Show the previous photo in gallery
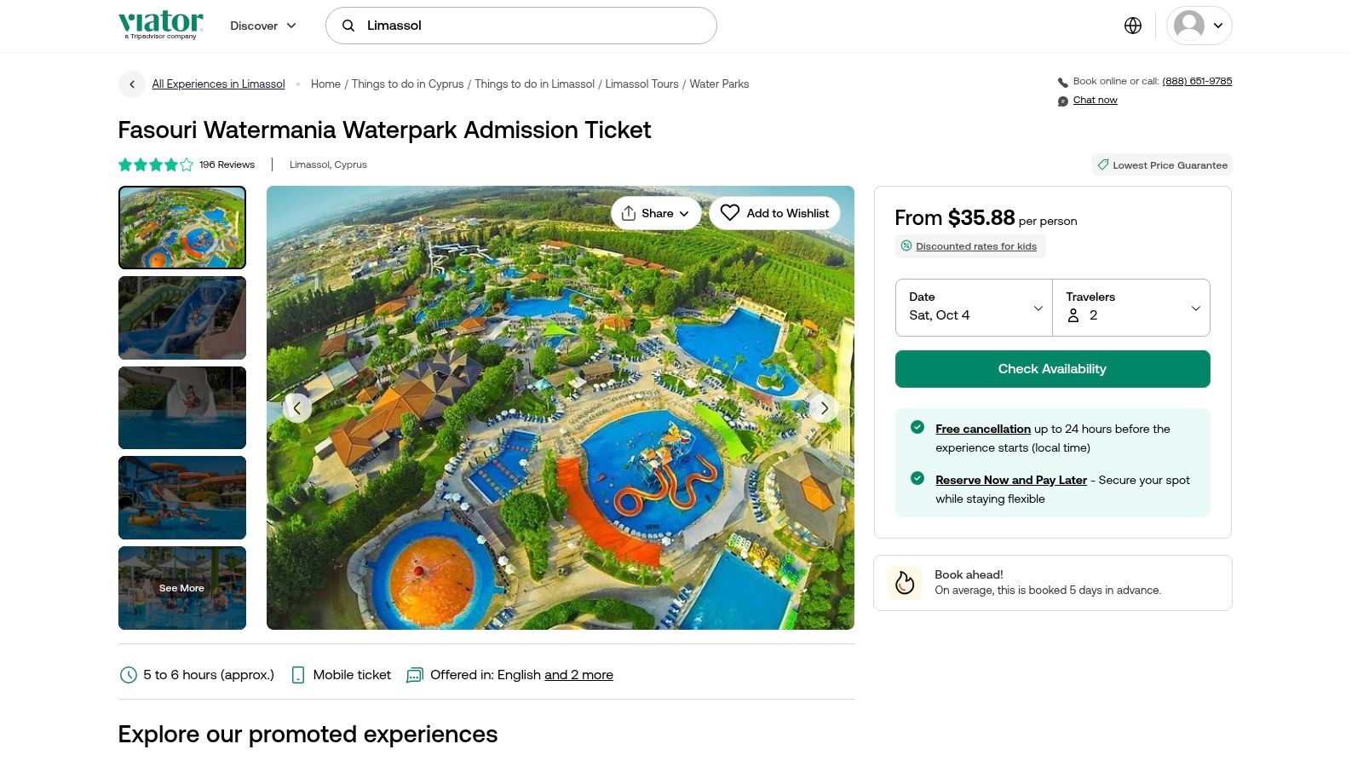The image size is (1363, 767). (x=296, y=408)
